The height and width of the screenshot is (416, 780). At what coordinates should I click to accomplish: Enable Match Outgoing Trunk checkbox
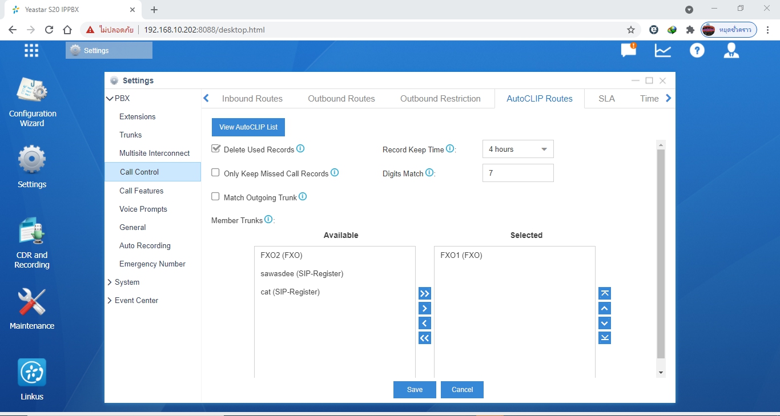click(x=216, y=197)
